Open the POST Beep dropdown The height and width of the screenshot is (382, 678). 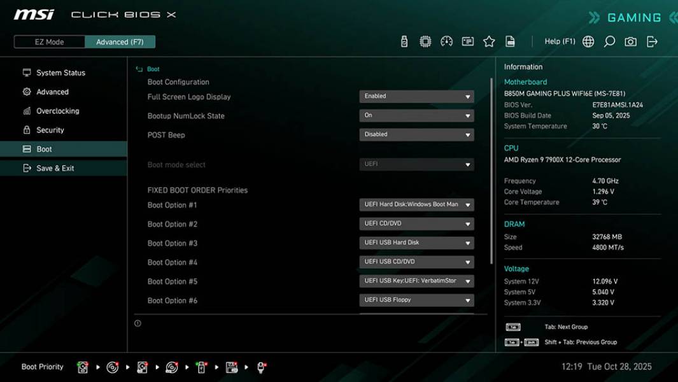pos(416,134)
